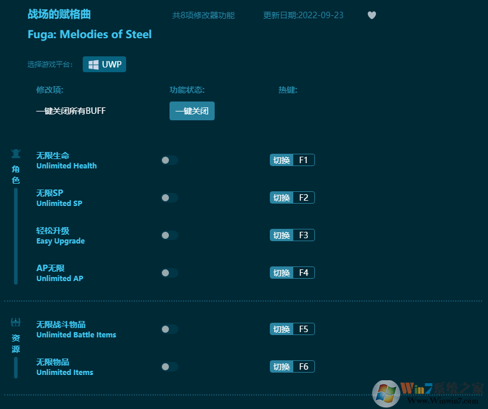Click the F6 hotkey field
Image resolution: width=488 pixels, height=409 pixels.
[304, 367]
